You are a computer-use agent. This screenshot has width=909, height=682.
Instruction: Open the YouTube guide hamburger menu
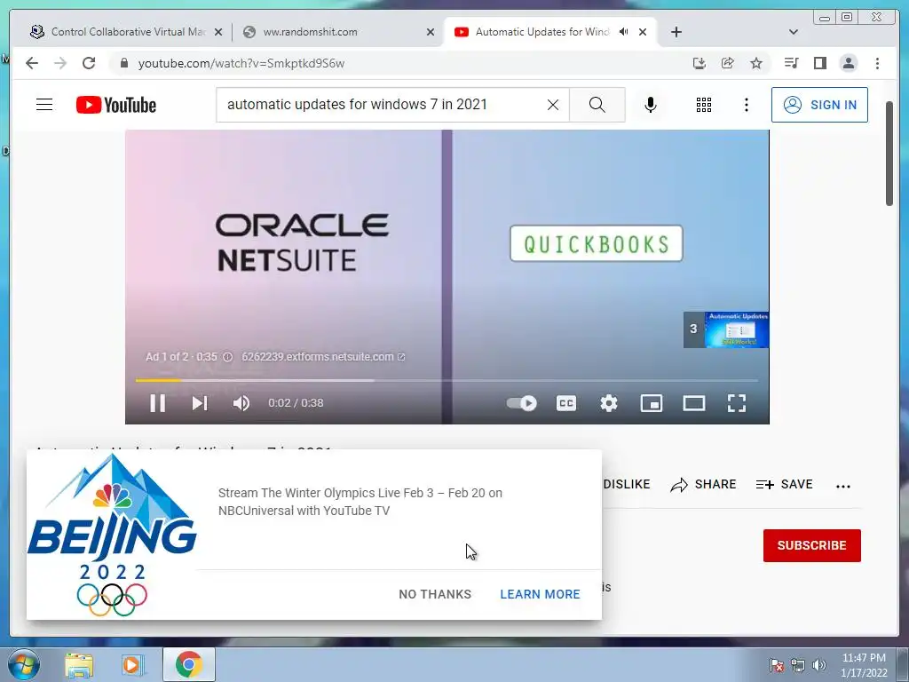click(x=44, y=105)
